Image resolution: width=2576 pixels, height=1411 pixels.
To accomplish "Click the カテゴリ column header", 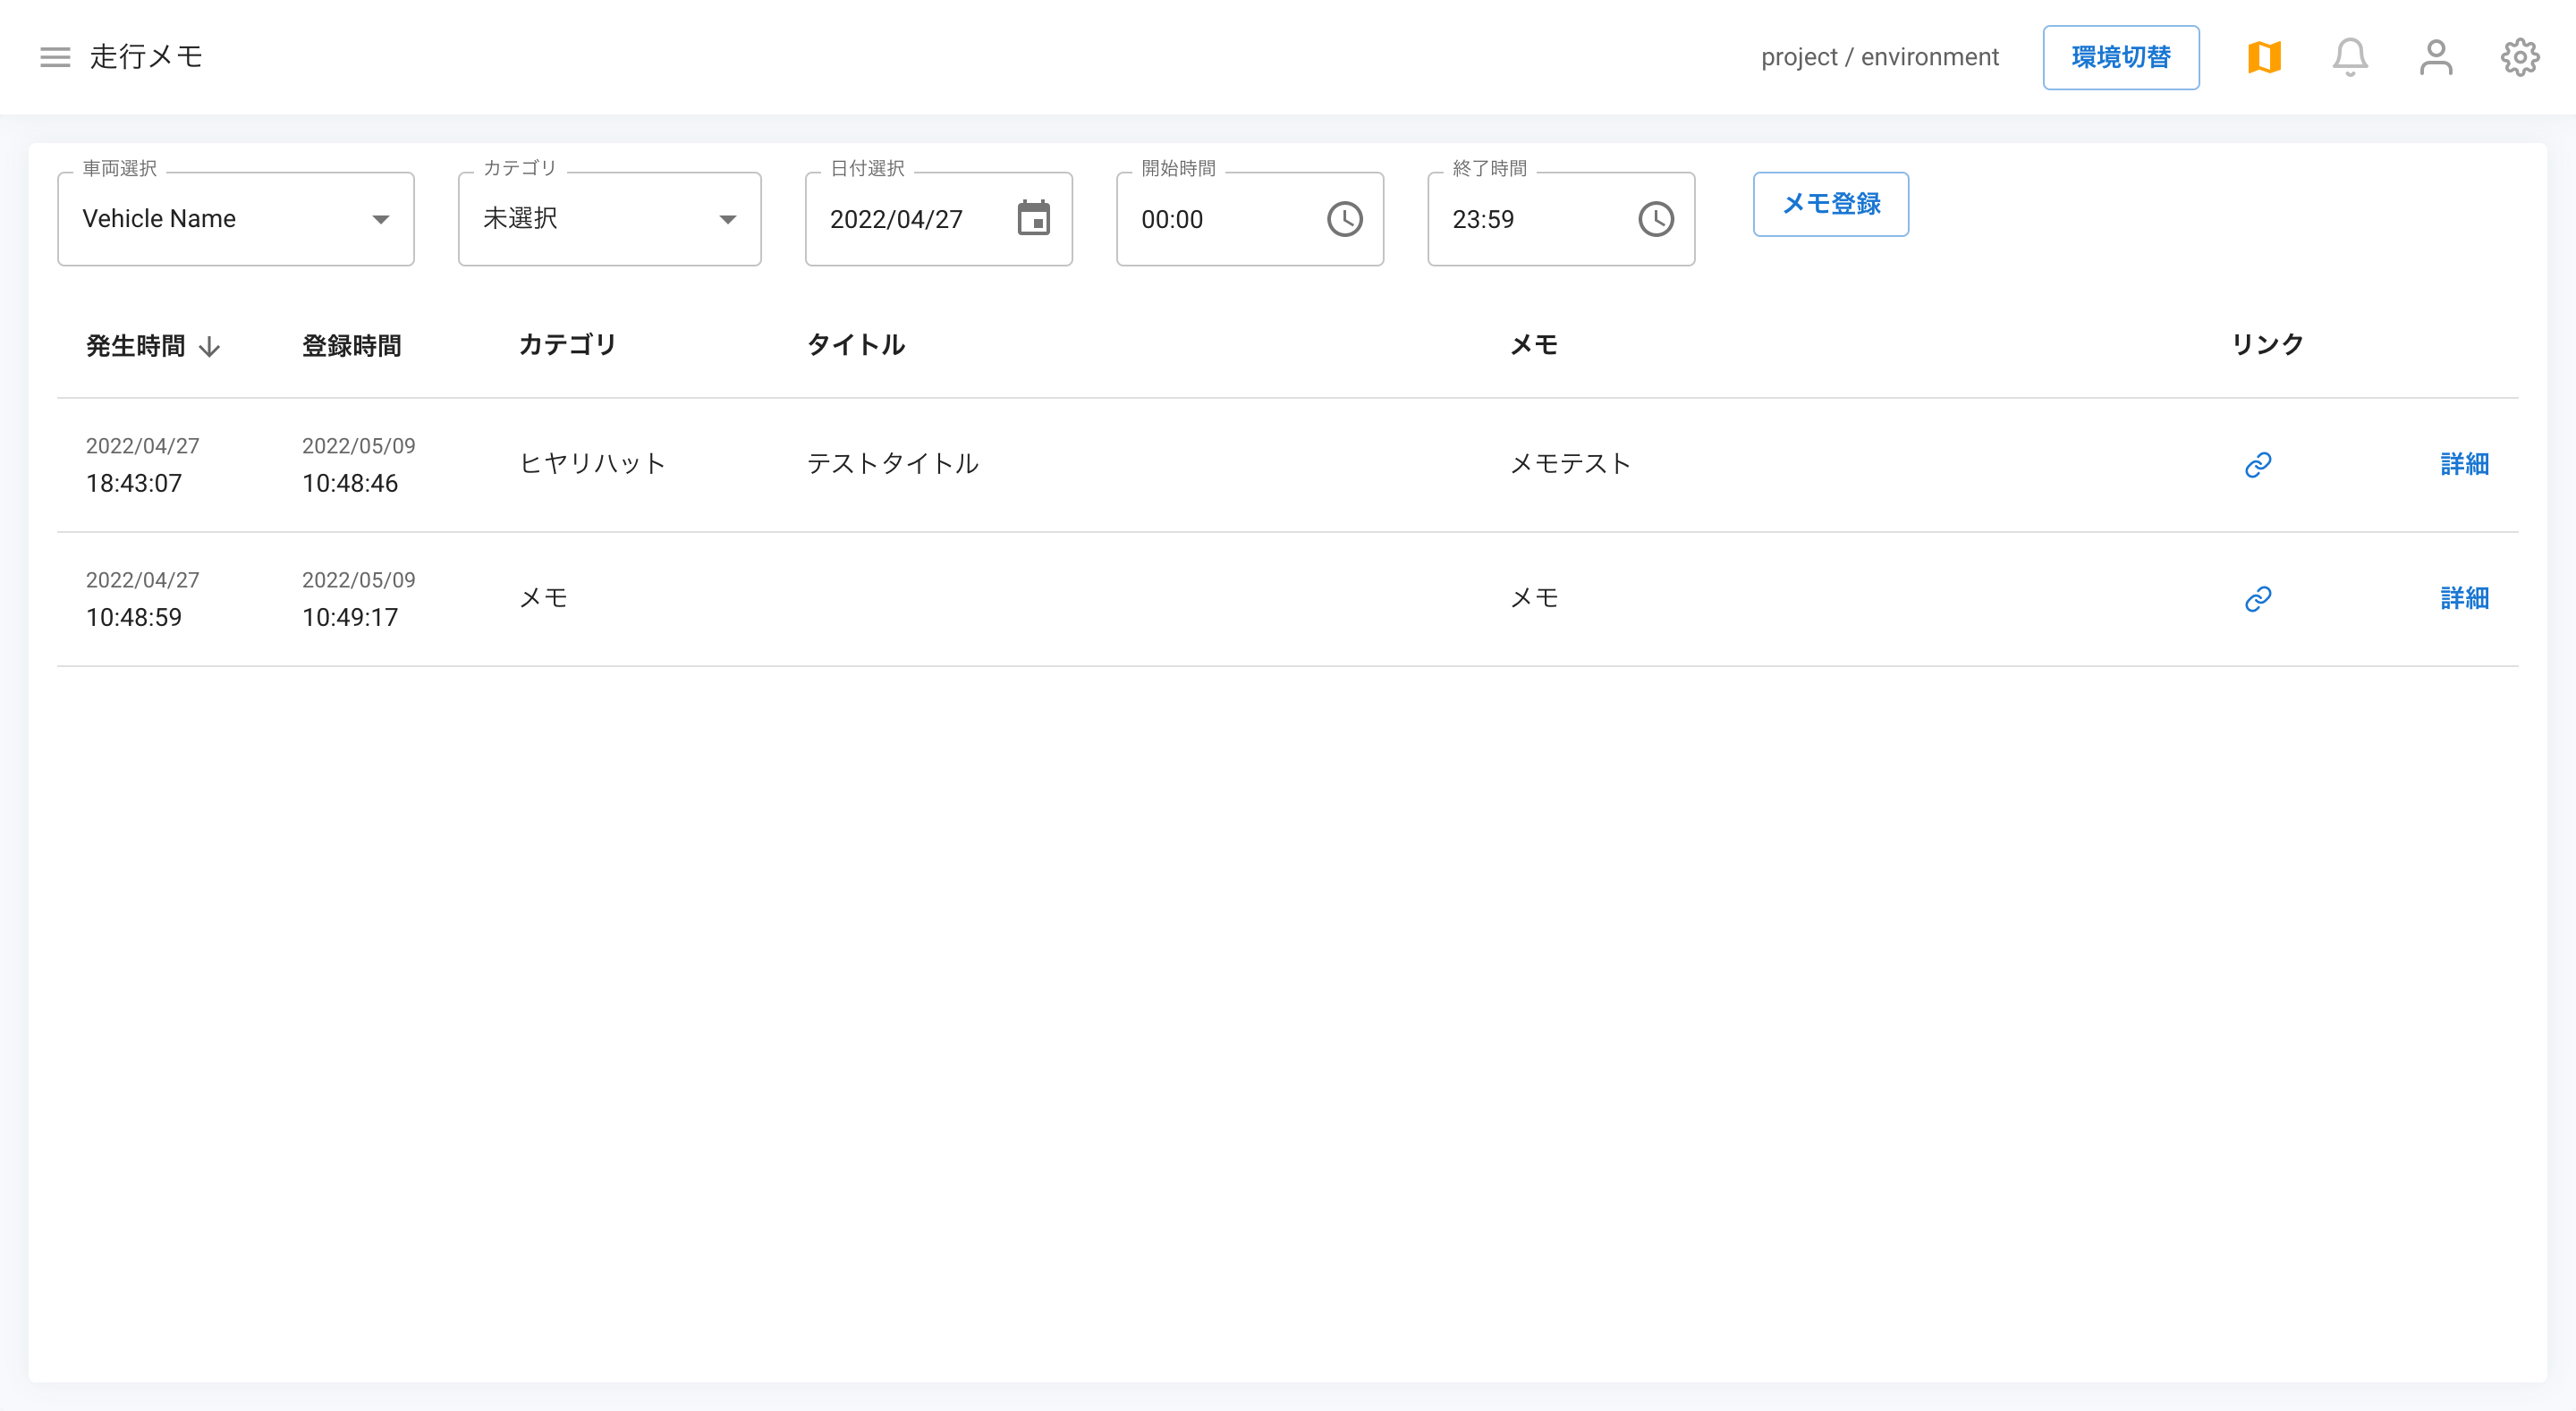I will pyautogui.click(x=567, y=345).
